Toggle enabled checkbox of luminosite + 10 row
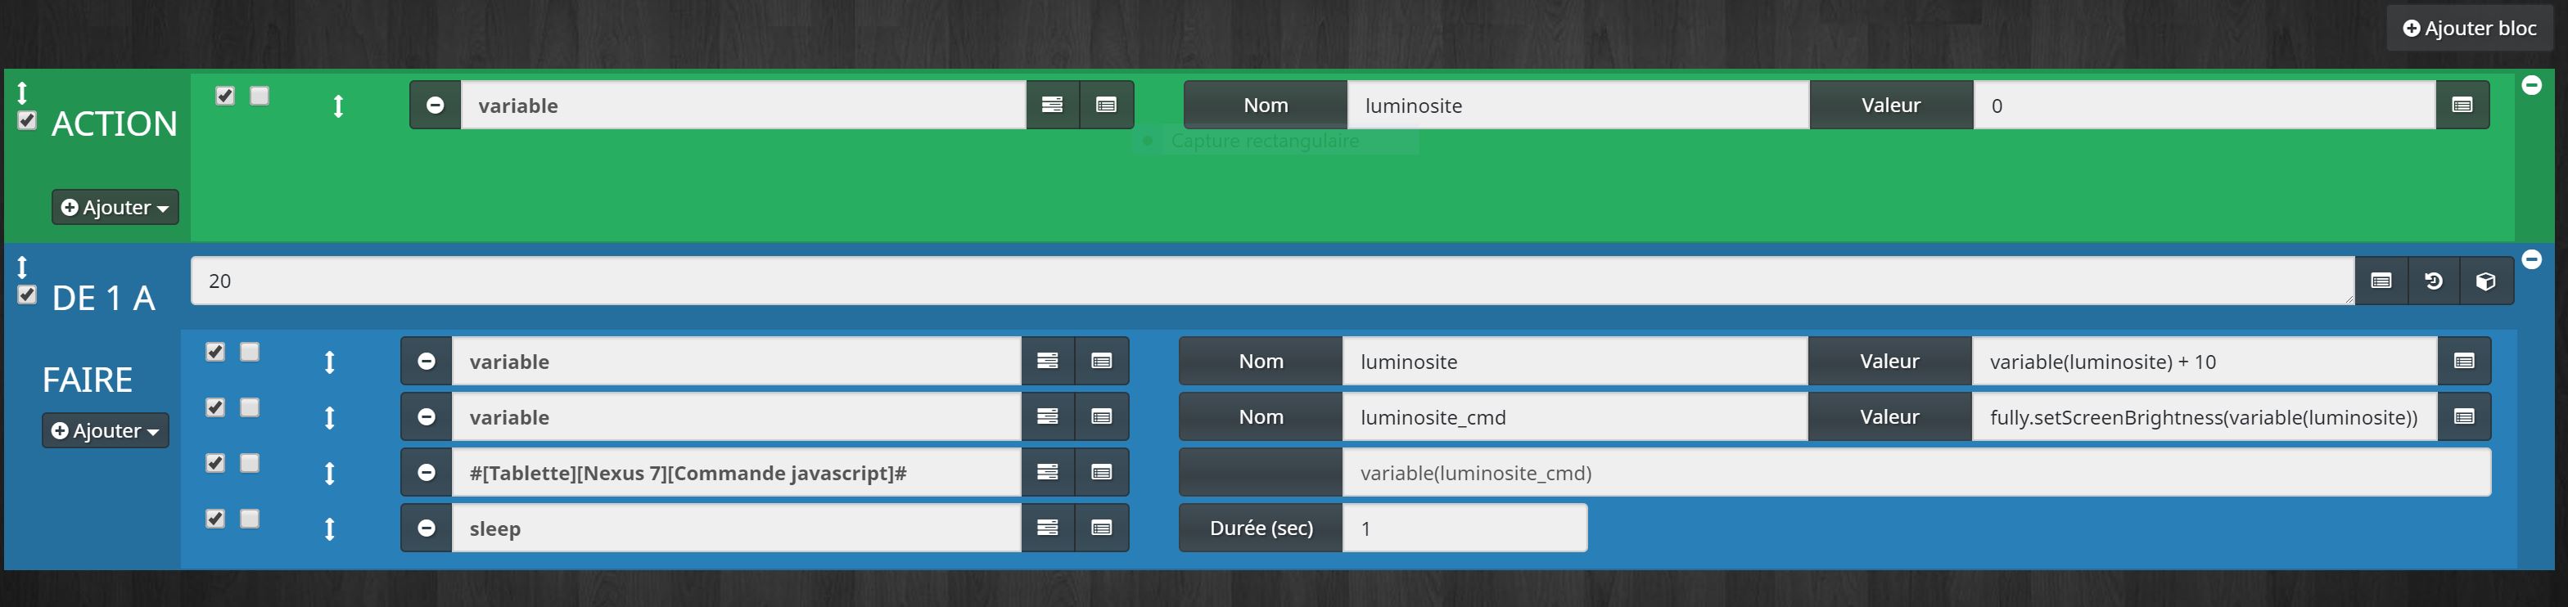The image size is (2568, 607). (215, 352)
